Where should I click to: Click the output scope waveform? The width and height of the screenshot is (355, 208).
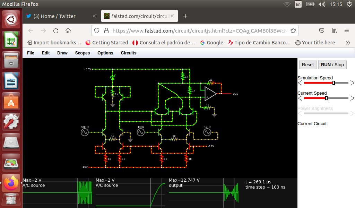click(204, 192)
